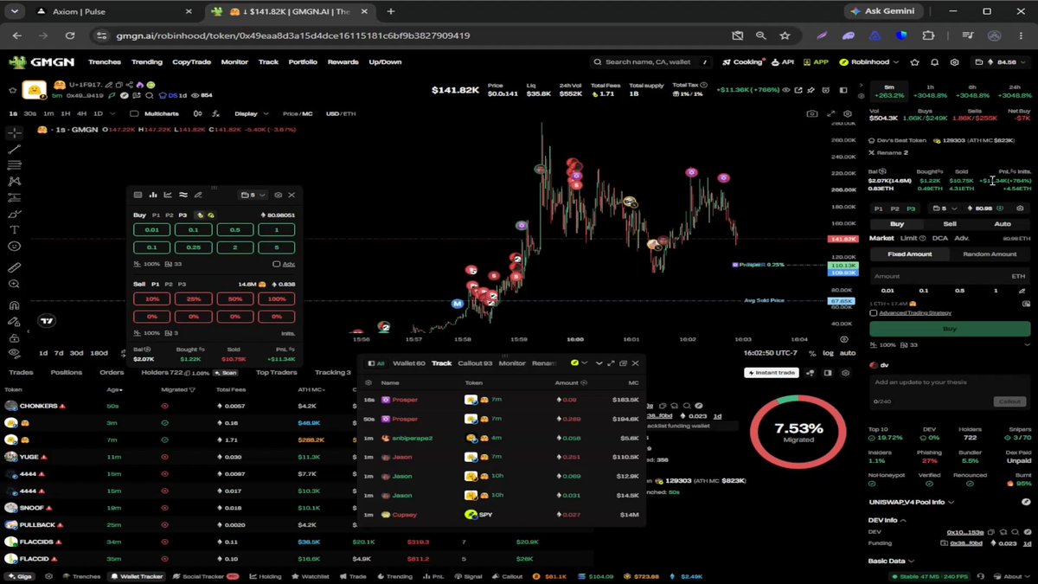Enable the Advanced Trading Strategy checkbox
Image resolution: width=1038 pixels, height=584 pixels.
point(874,312)
